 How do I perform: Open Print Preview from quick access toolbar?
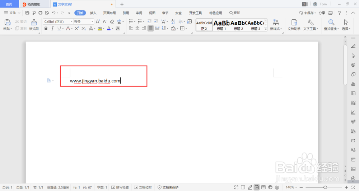(47, 13)
